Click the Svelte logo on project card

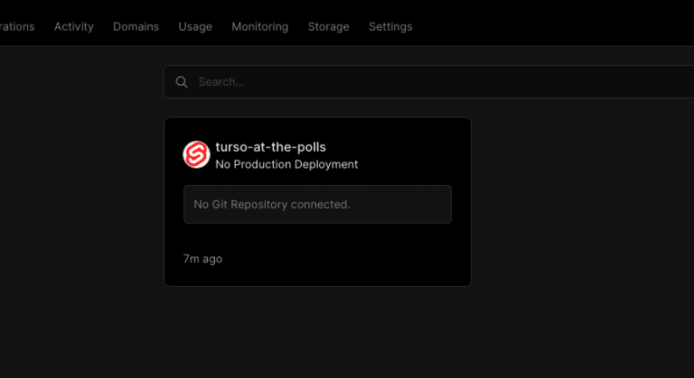coord(196,155)
